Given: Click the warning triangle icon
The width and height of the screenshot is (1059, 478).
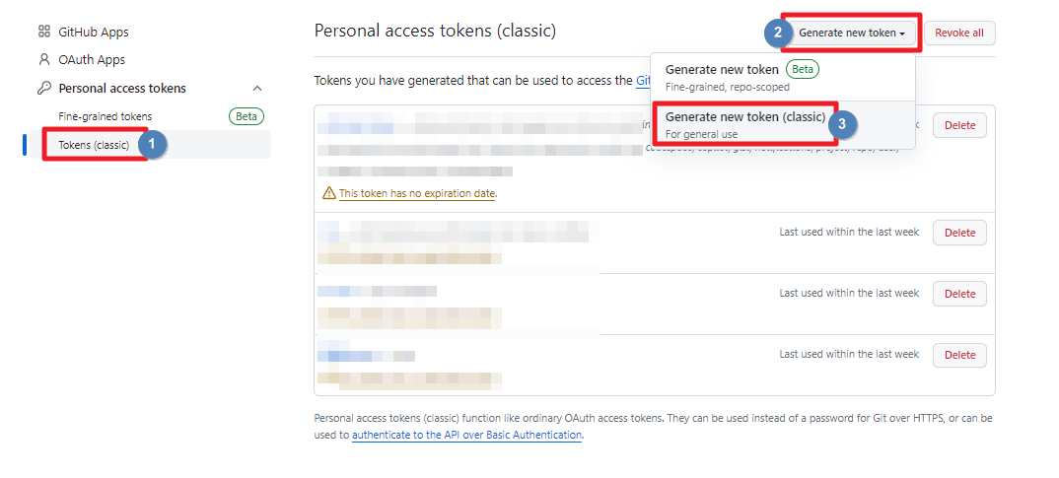Looking at the screenshot, I should 329,193.
